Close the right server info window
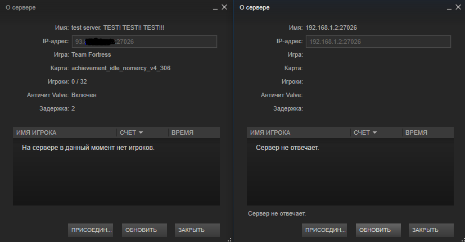Viewport: 465px width, 242px height. click(x=458, y=7)
